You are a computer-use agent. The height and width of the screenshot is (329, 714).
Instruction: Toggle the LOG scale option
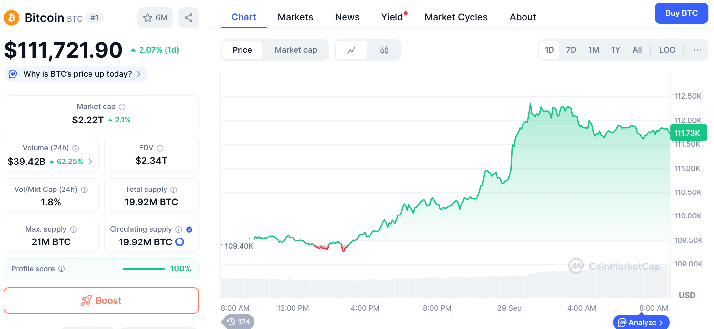coord(667,50)
